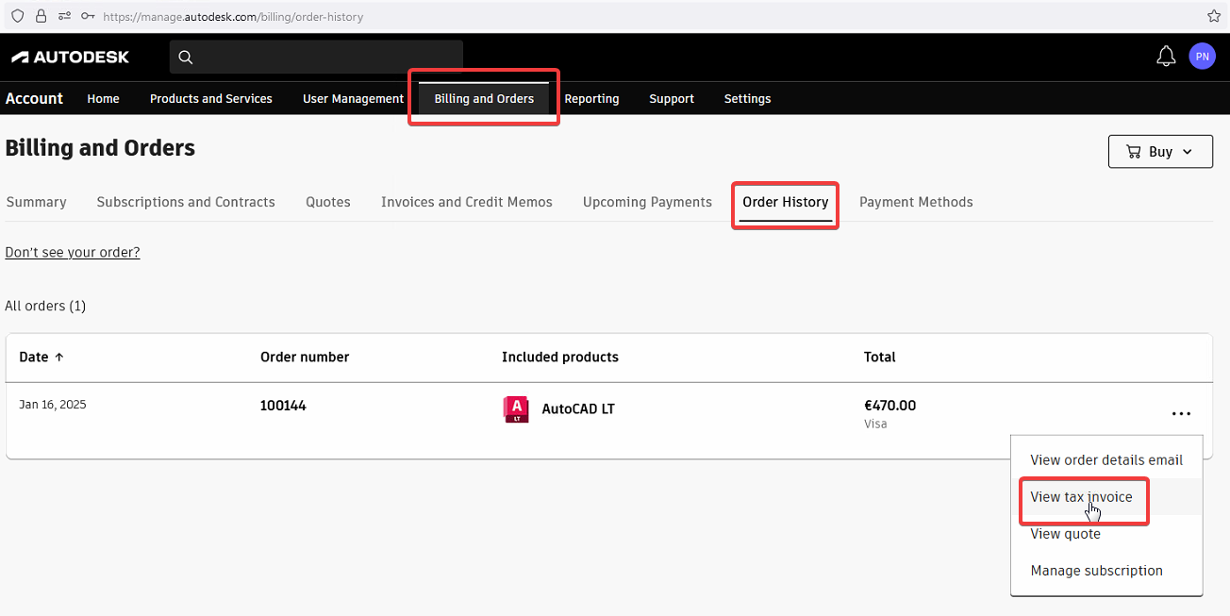This screenshot has width=1230, height=616.
Task: Open the three-dot menu for order 100144
Action: point(1181,413)
